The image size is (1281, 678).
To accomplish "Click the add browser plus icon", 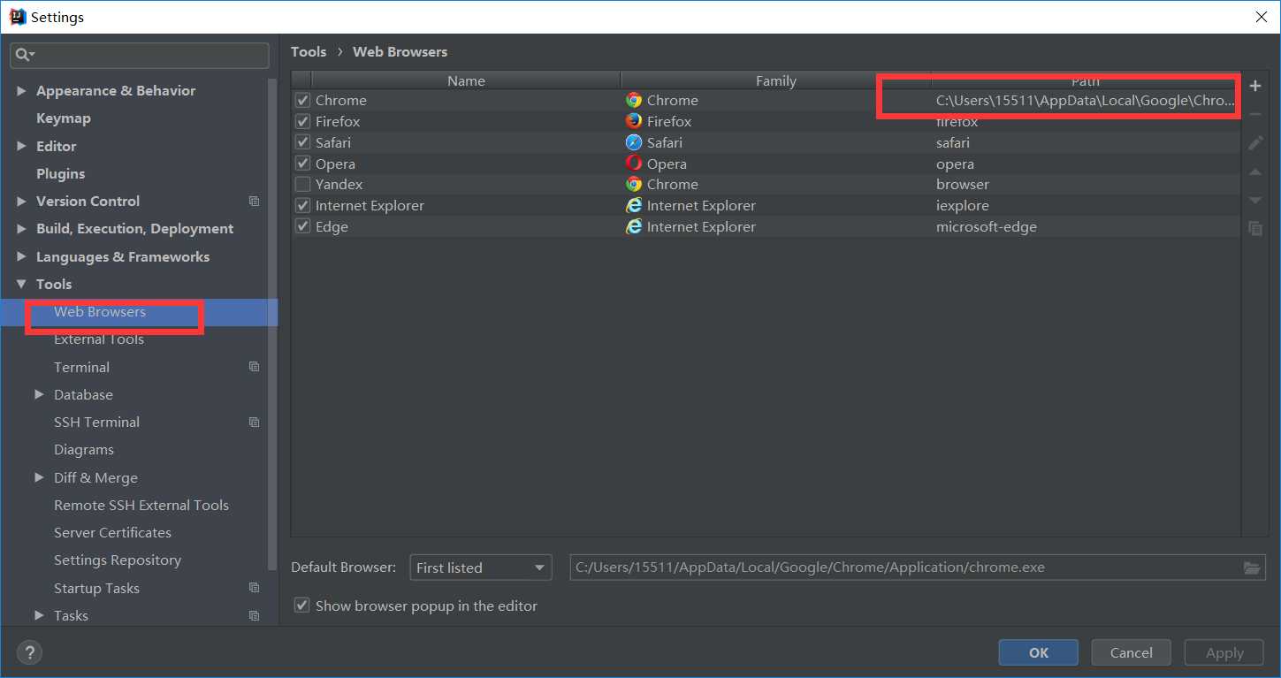I will (1254, 86).
